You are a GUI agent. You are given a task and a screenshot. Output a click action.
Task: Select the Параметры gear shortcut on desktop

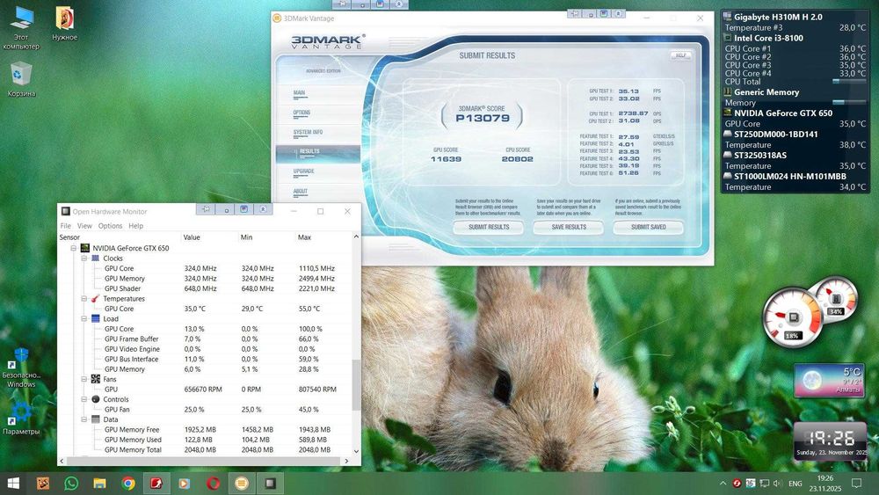coord(21,418)
